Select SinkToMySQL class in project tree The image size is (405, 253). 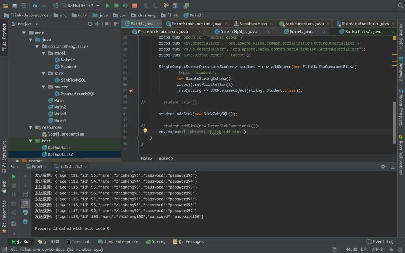pyautogui.click(x=73, y=80)
